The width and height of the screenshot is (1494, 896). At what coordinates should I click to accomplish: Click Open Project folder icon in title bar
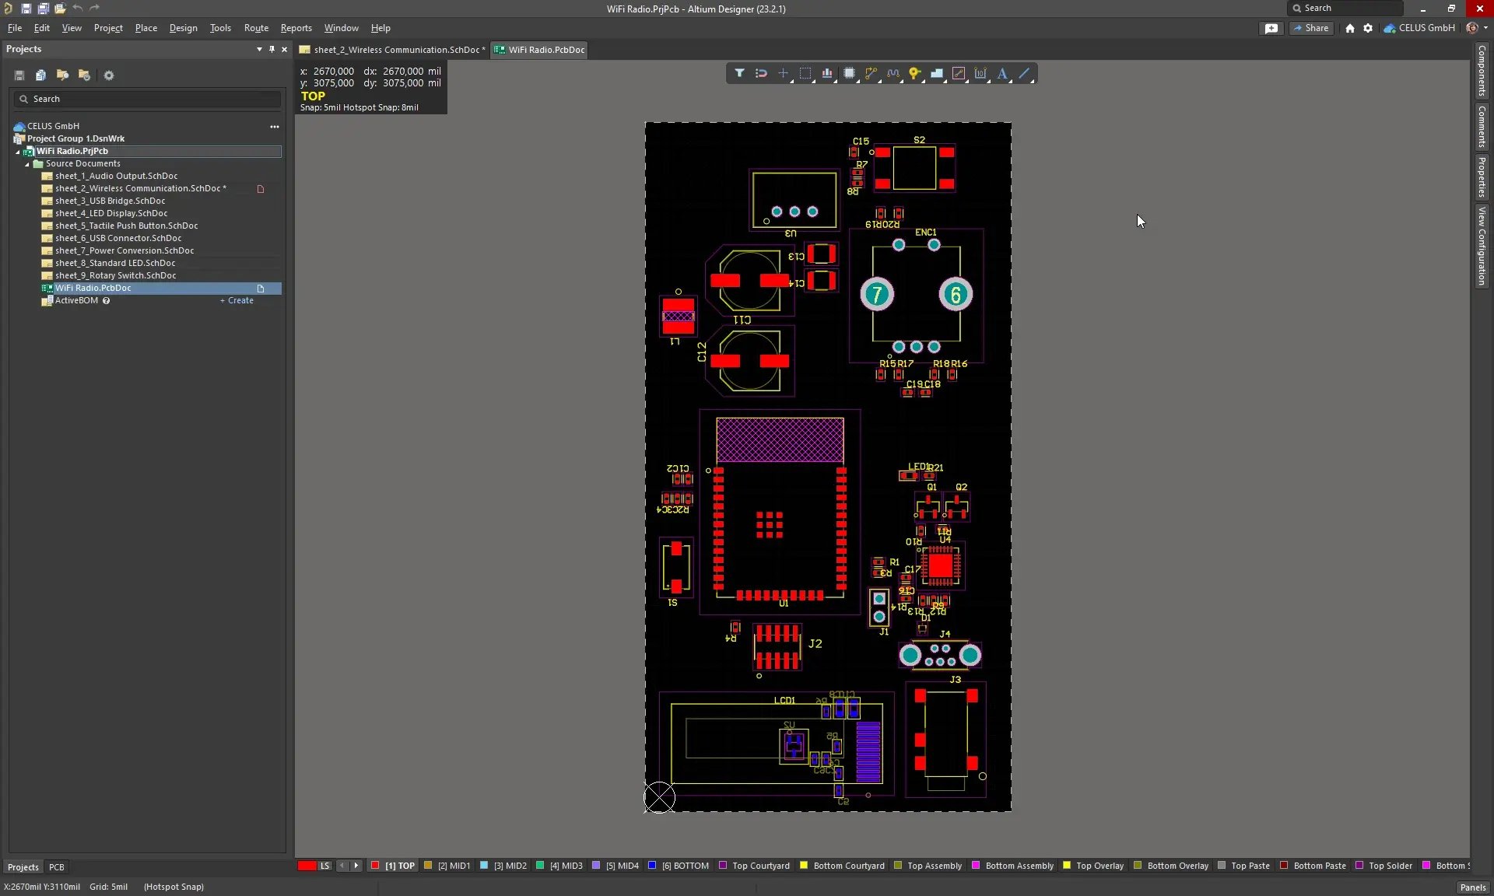pyautogui.click(x=60, y=9)
